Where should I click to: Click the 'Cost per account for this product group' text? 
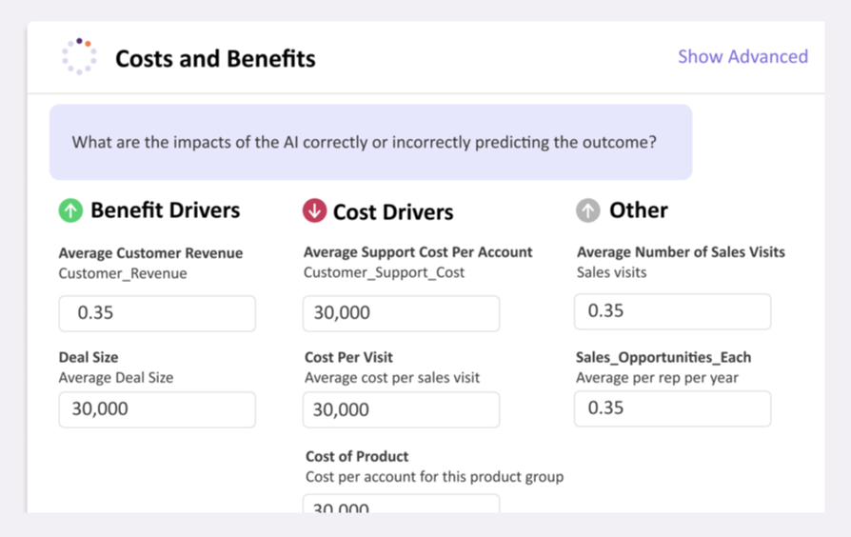coord(434,477)
